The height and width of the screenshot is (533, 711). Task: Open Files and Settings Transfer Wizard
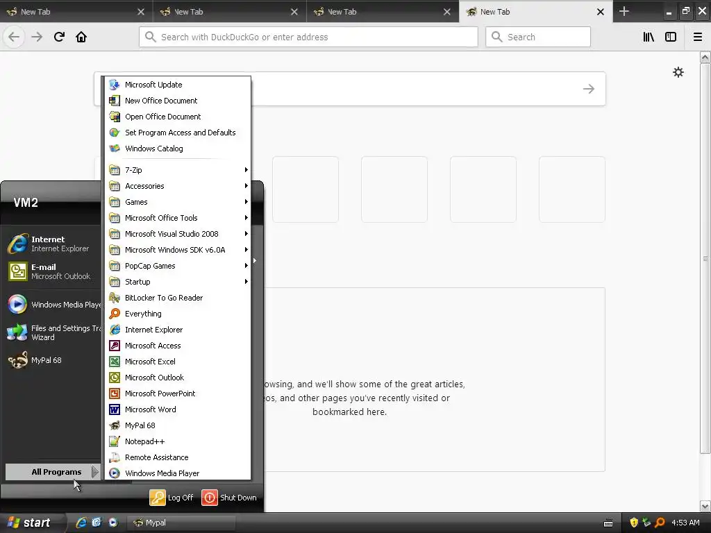(53, 332)
